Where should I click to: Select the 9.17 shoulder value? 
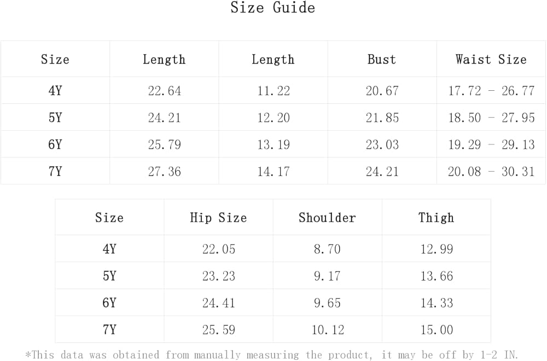(327, 276)
